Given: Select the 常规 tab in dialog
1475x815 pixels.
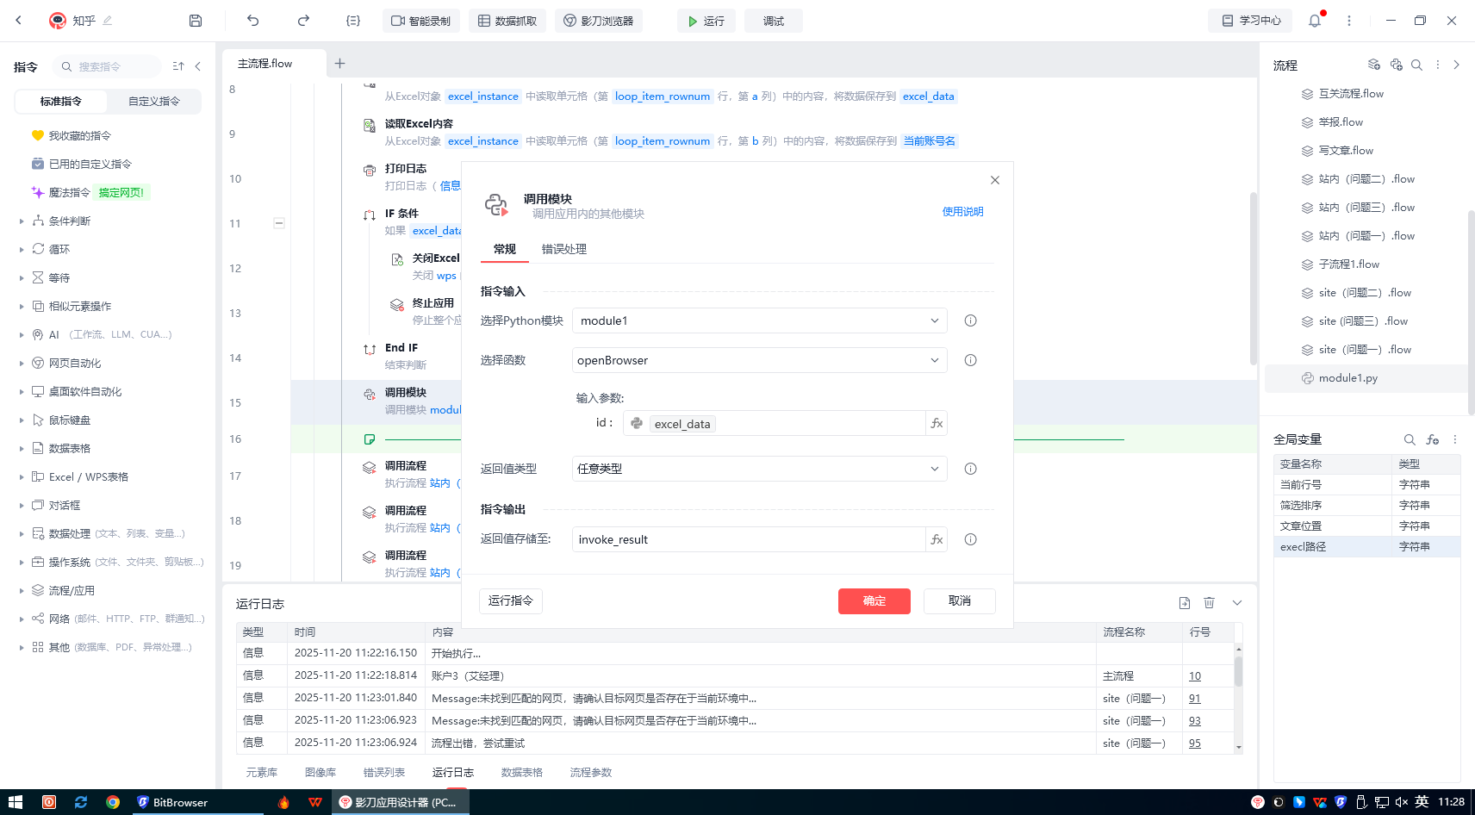Looking at the screenshot, I should [x=504, y=249].
